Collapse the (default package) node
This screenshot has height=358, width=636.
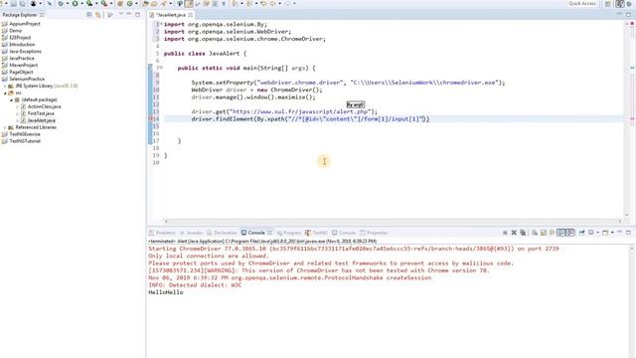tap(11, 99)
